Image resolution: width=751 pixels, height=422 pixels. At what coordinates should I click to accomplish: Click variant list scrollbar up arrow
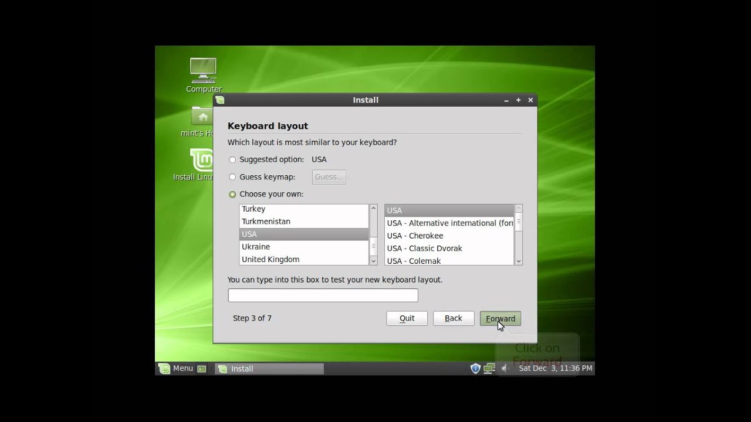click(x=518, y=208)
